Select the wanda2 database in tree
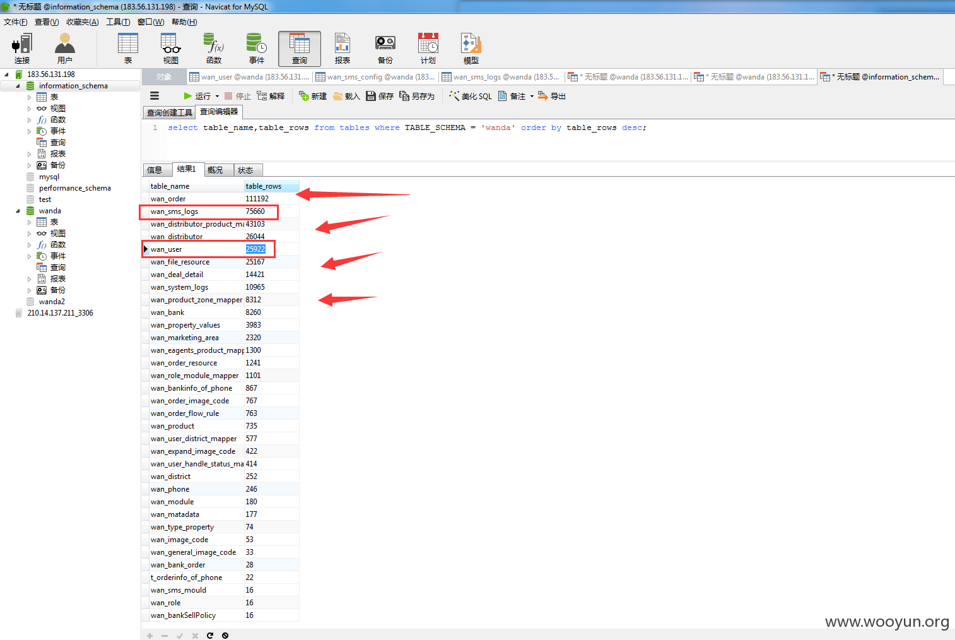The width and height of the screenshot is (955, 640). point(52,302)
